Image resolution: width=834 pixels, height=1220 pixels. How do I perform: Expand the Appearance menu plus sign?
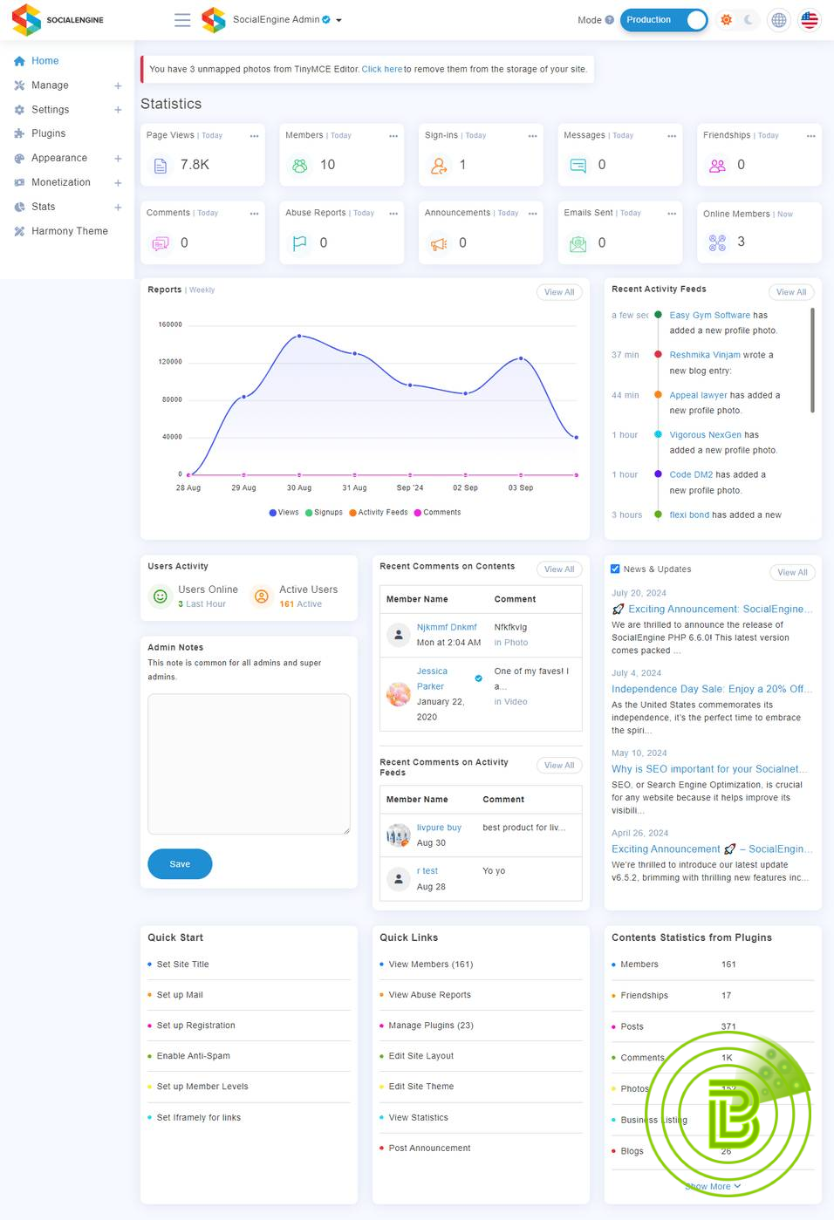(118, 159)
